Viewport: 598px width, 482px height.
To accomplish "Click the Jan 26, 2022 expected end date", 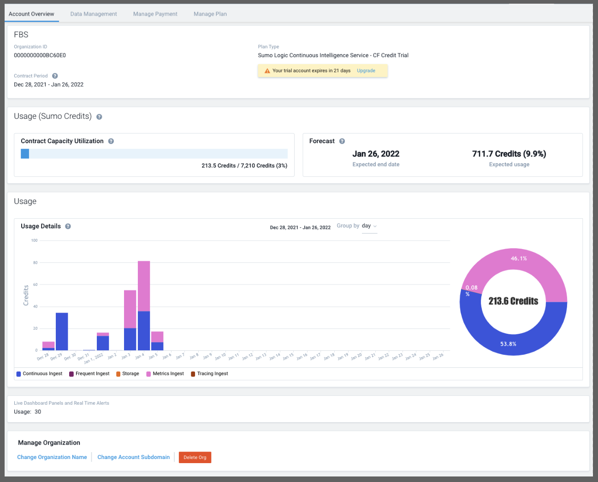I will point(376,154).
